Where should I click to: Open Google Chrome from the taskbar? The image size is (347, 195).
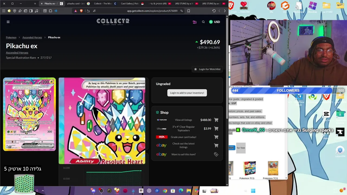coord(165,191)
